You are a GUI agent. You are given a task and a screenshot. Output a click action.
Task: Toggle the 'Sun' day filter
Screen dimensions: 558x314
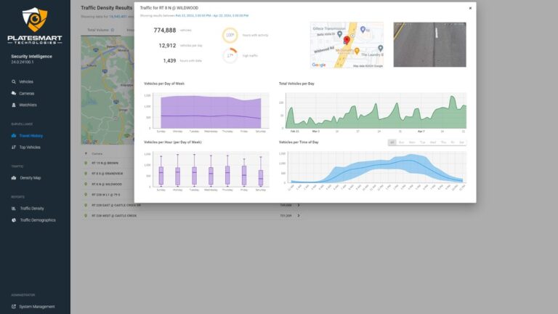tap(402, 142)
